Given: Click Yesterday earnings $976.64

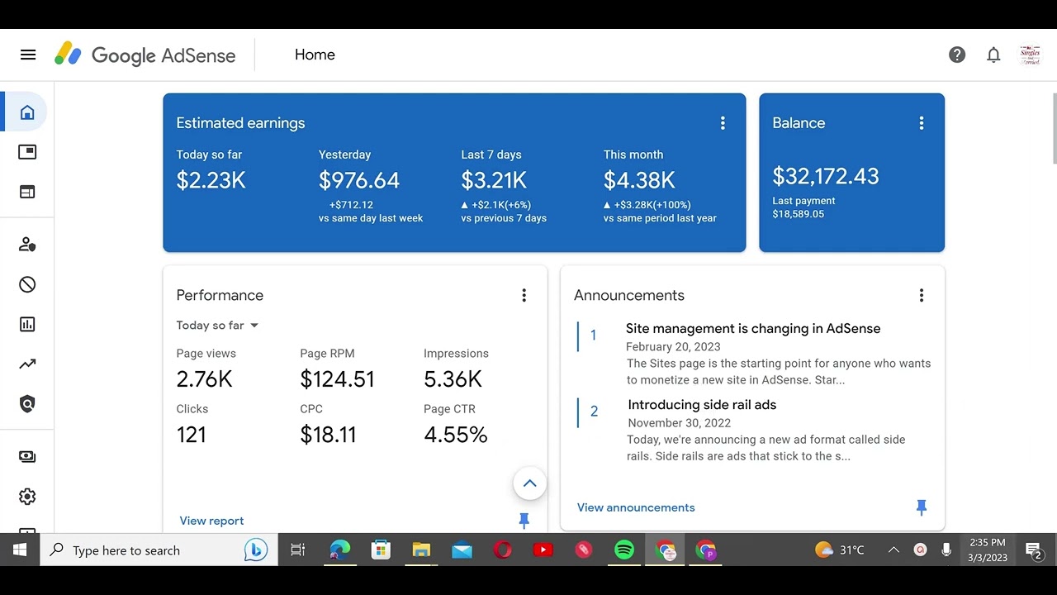Looking at the screenshot, I should click(359, 180).
